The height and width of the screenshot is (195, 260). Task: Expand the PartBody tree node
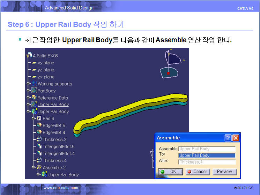(28, 91)
